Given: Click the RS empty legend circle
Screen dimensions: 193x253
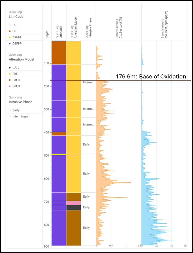Looking at the screenshot, I should pos(9,25).
